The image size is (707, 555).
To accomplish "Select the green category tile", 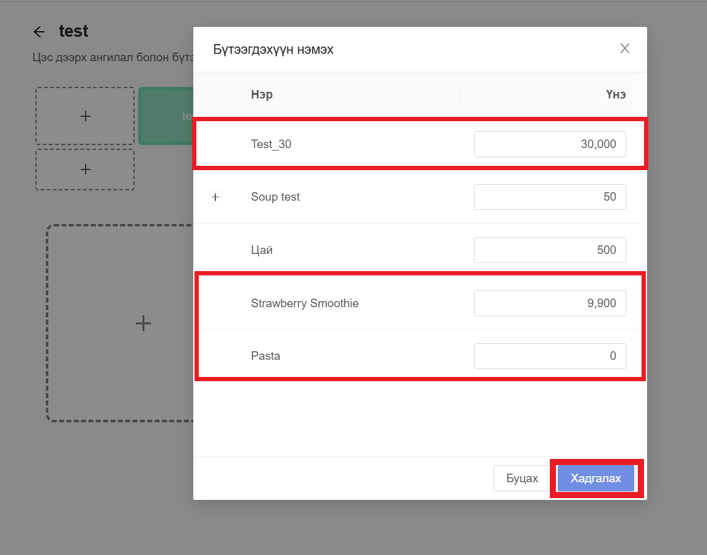I will [166, 116].
